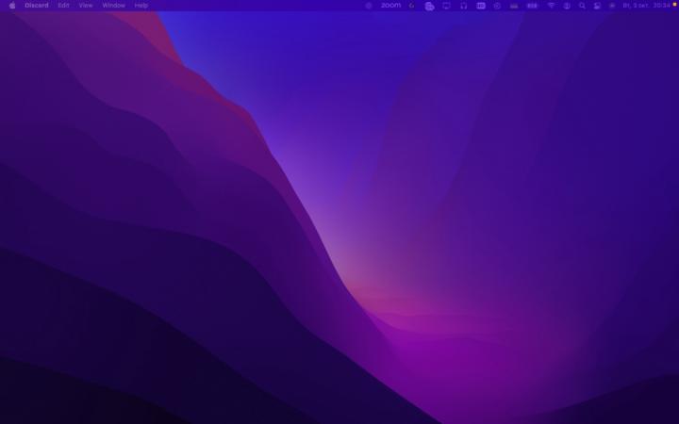679x424 pixels.
Task: Click the Zoom menu bar icon
Action: 390,6
